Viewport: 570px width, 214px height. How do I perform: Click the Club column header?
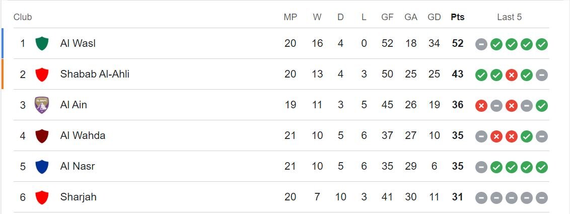(23, 17)
